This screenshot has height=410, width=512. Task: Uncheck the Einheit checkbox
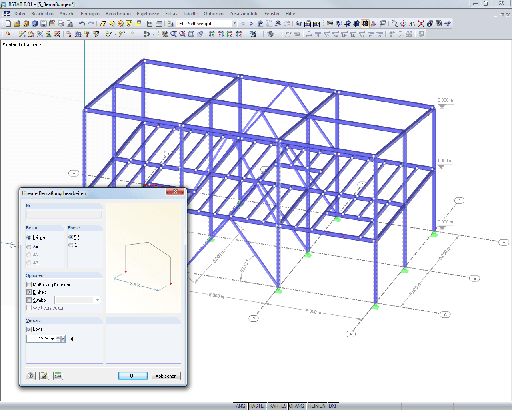click(29, 292)
